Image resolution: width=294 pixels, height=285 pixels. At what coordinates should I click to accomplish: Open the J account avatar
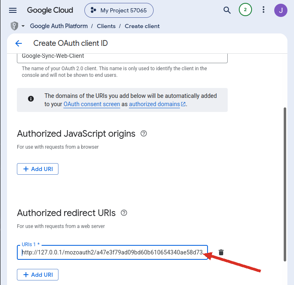click(x=281, y=10)
